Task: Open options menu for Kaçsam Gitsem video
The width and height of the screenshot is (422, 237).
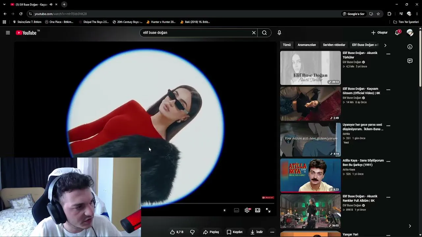Action: coord(388,90)
